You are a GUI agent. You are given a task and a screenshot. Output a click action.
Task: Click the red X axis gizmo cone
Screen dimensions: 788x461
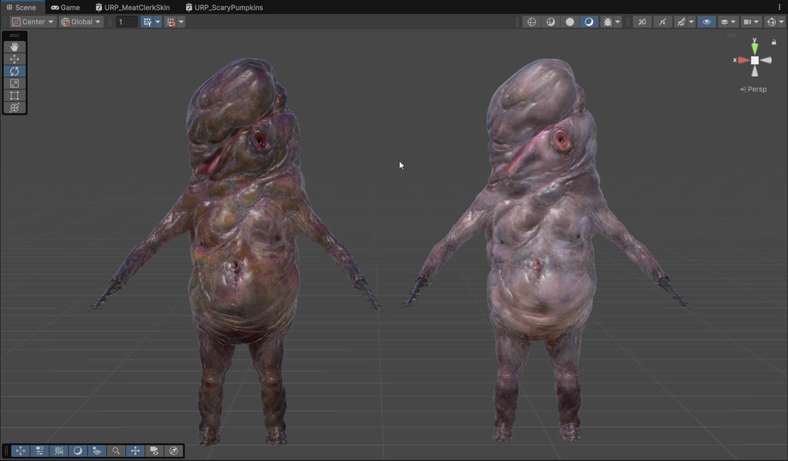[743, 60]
